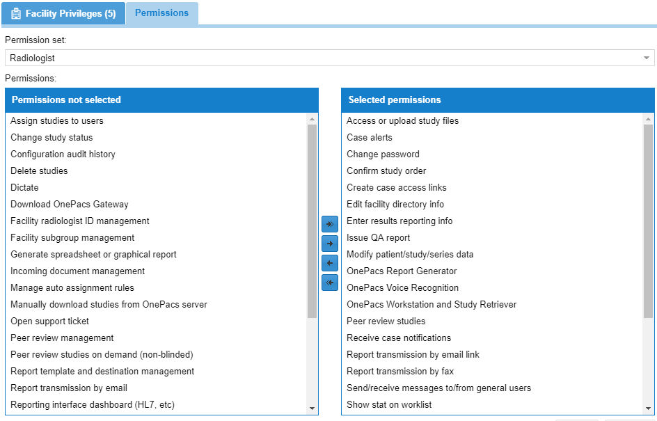Screen dimensions: 657x421
Task: Click the Facility Privileges building icon
Action: coord(16,13)
